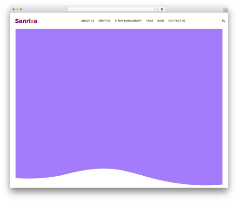The height and width of the screenshot is (202, 238).
Task: Open a new browser tab with the plus button
Action: pyautogui.click(x=226, y=11)
